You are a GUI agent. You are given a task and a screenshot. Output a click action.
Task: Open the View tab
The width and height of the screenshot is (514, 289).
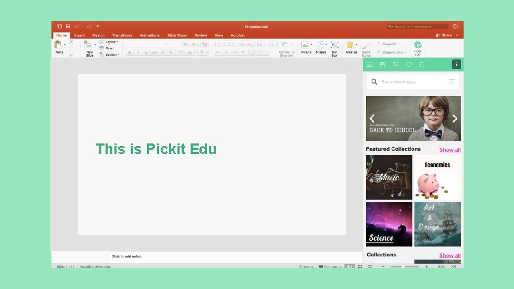218,35
